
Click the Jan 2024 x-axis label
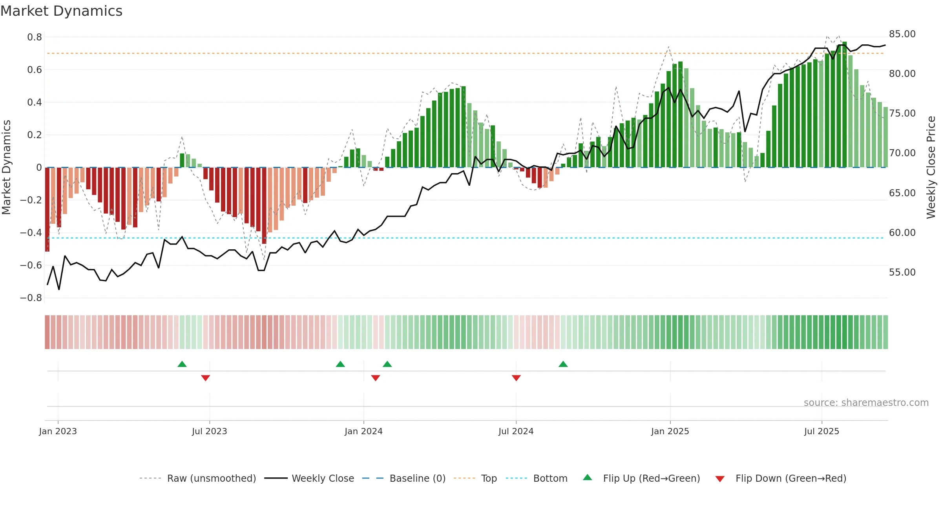364,431
